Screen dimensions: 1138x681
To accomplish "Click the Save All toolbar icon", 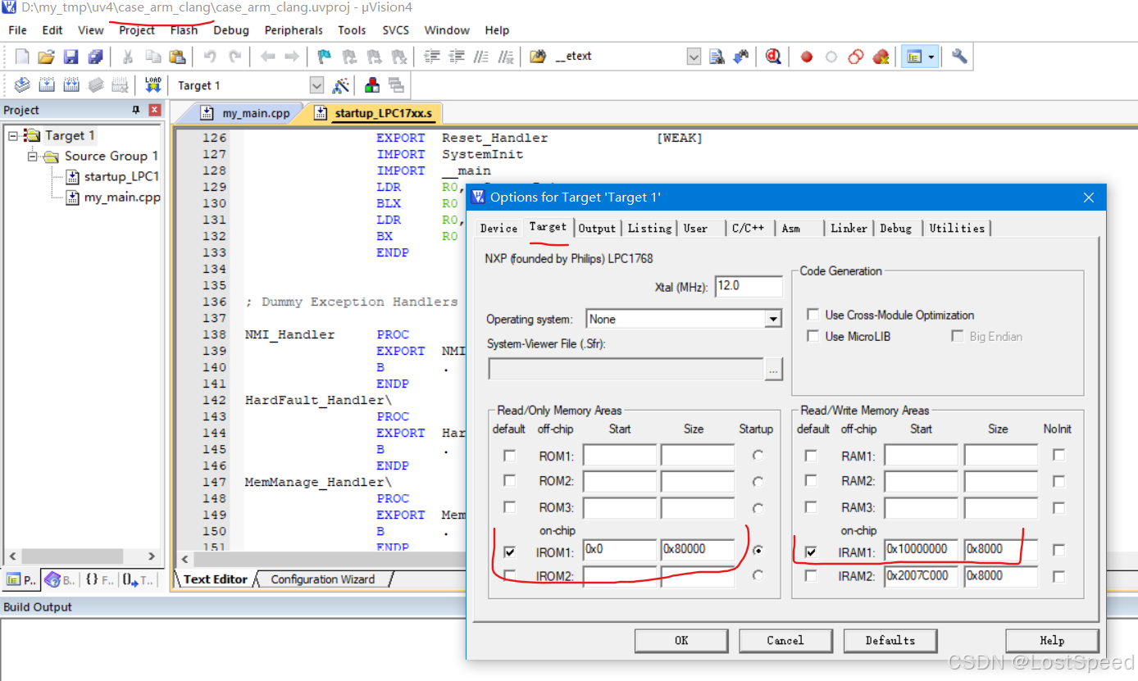I will tap(95, 57).
